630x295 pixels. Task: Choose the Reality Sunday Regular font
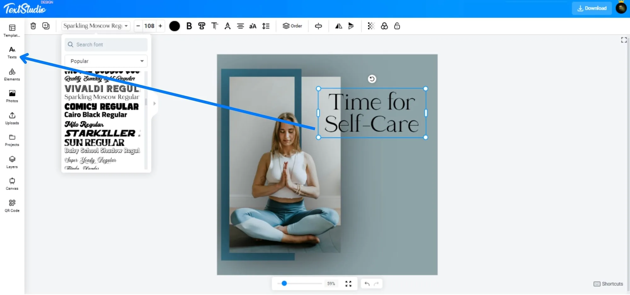pyautogui.click(x=100, y=78)
